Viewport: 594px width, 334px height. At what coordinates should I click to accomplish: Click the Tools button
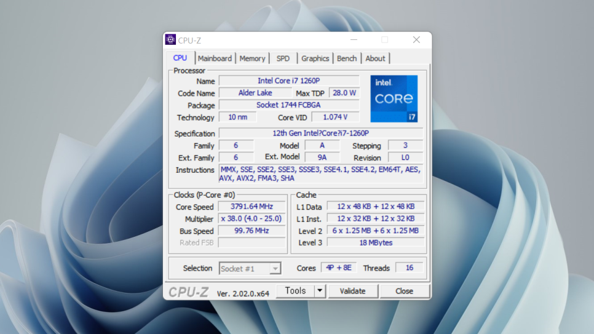point(296,291)
